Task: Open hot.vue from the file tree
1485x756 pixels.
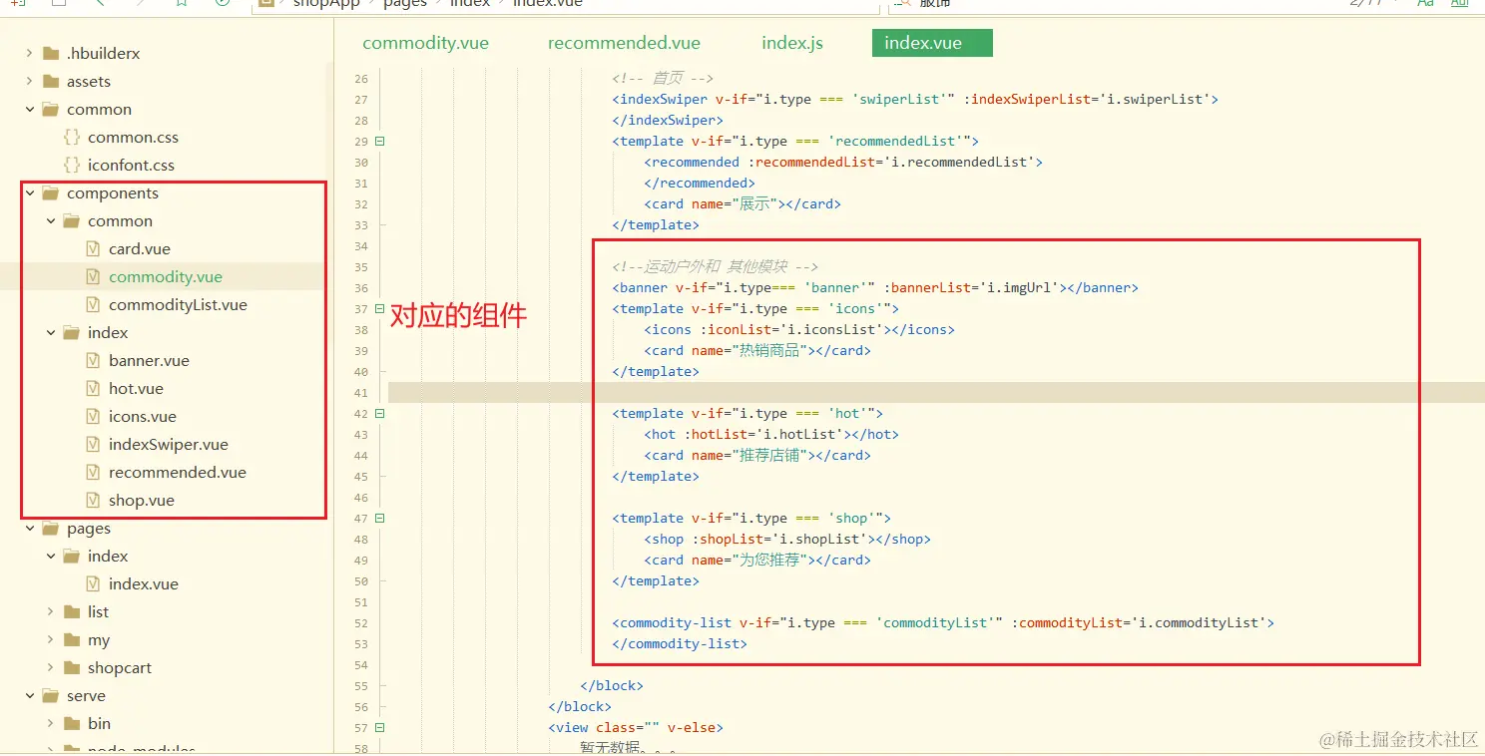Action: (x=136, y=389)
